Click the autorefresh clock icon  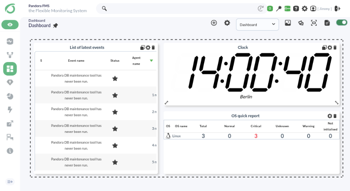pyautogui.click(x=260, y=8)
